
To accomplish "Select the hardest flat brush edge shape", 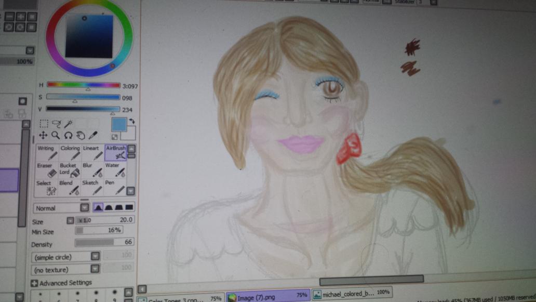I will tap(129, 207).
